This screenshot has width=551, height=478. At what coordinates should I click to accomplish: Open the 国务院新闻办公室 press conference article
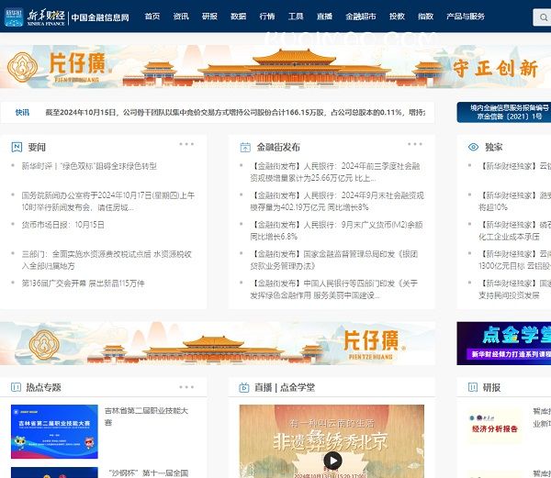tap(107, 201)
